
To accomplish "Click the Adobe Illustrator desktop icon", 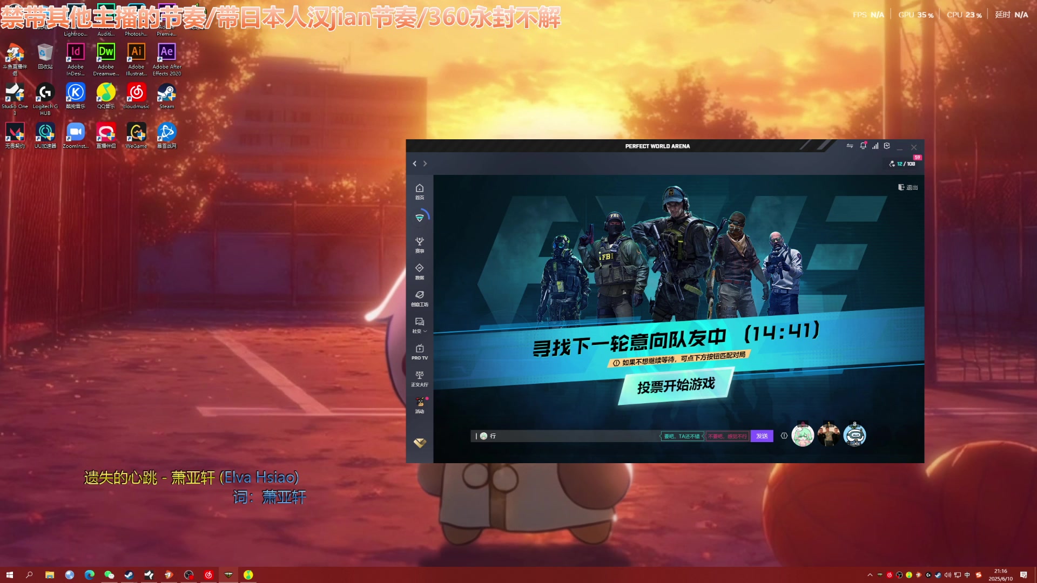I will [x=136, y=59].
